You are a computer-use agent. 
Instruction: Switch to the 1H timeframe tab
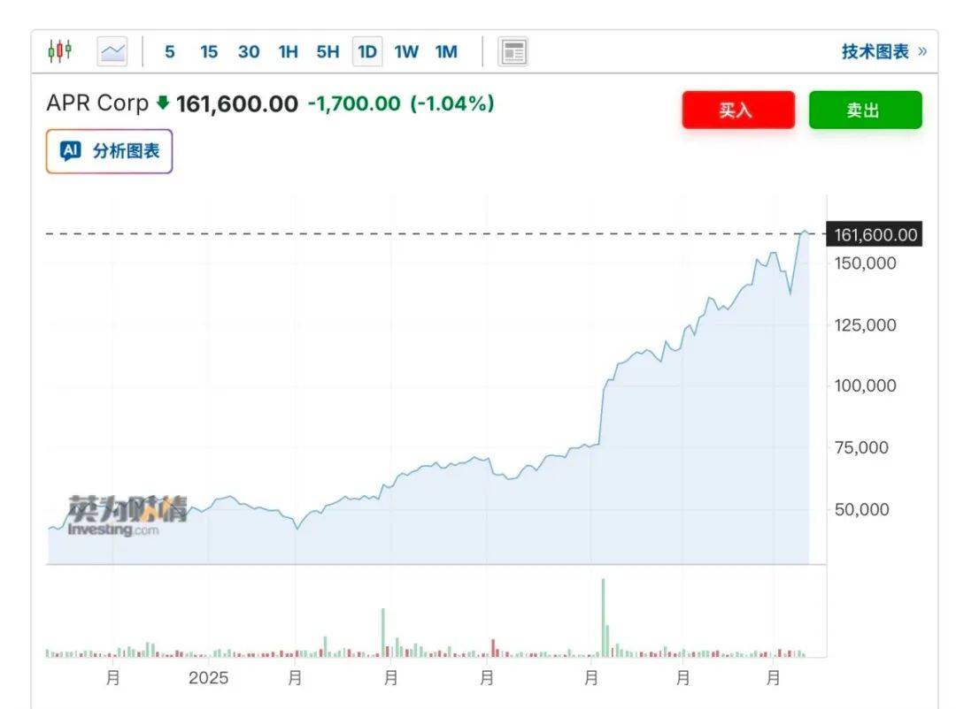pyautogui.click(x=287, y=52)
